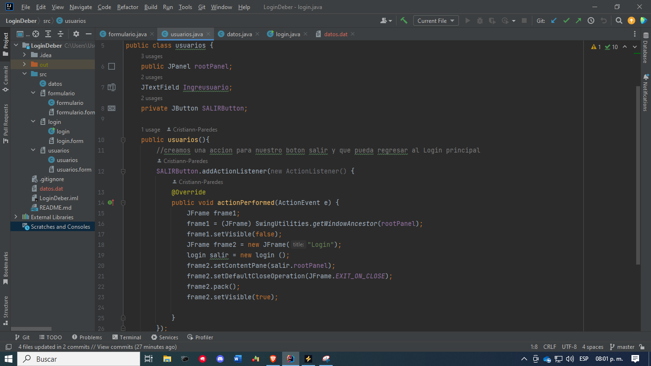Open the Profiler tool window

pyautogui.click(x=200, y=337)
